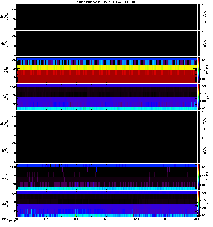Click the plot title "Outer Probes: P1, P2 (TH-B,C) FFT, FBK"
The image size is (213, 227).
coord(106,2)
